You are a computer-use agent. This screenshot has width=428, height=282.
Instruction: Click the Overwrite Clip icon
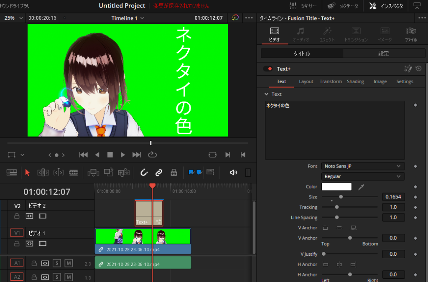pyautogui.click(x=108, y=173)
